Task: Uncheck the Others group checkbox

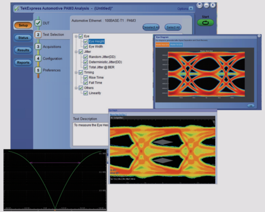Action: [x=81, y=88]
